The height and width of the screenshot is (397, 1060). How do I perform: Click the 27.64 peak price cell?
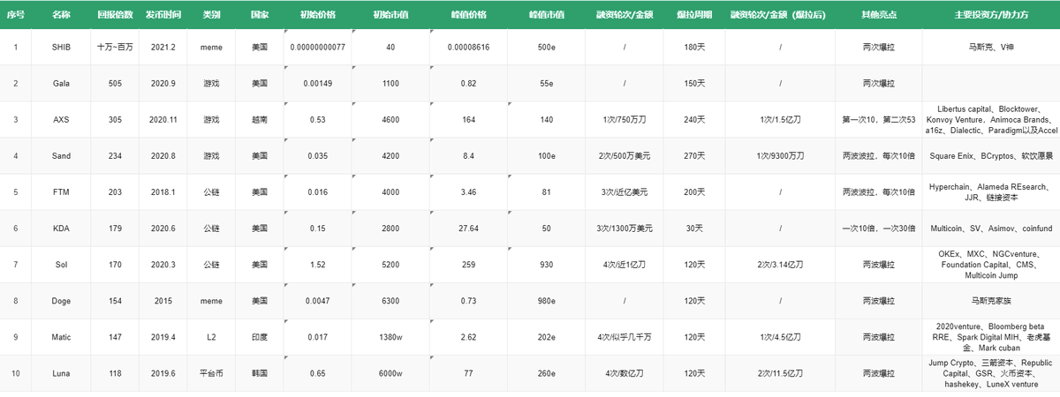(x=468, y=228)
